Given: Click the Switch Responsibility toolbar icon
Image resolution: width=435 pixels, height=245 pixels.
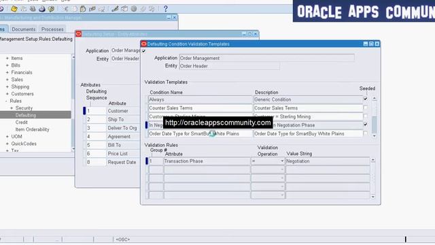Looking at the screenshot, I should [33, 9].
